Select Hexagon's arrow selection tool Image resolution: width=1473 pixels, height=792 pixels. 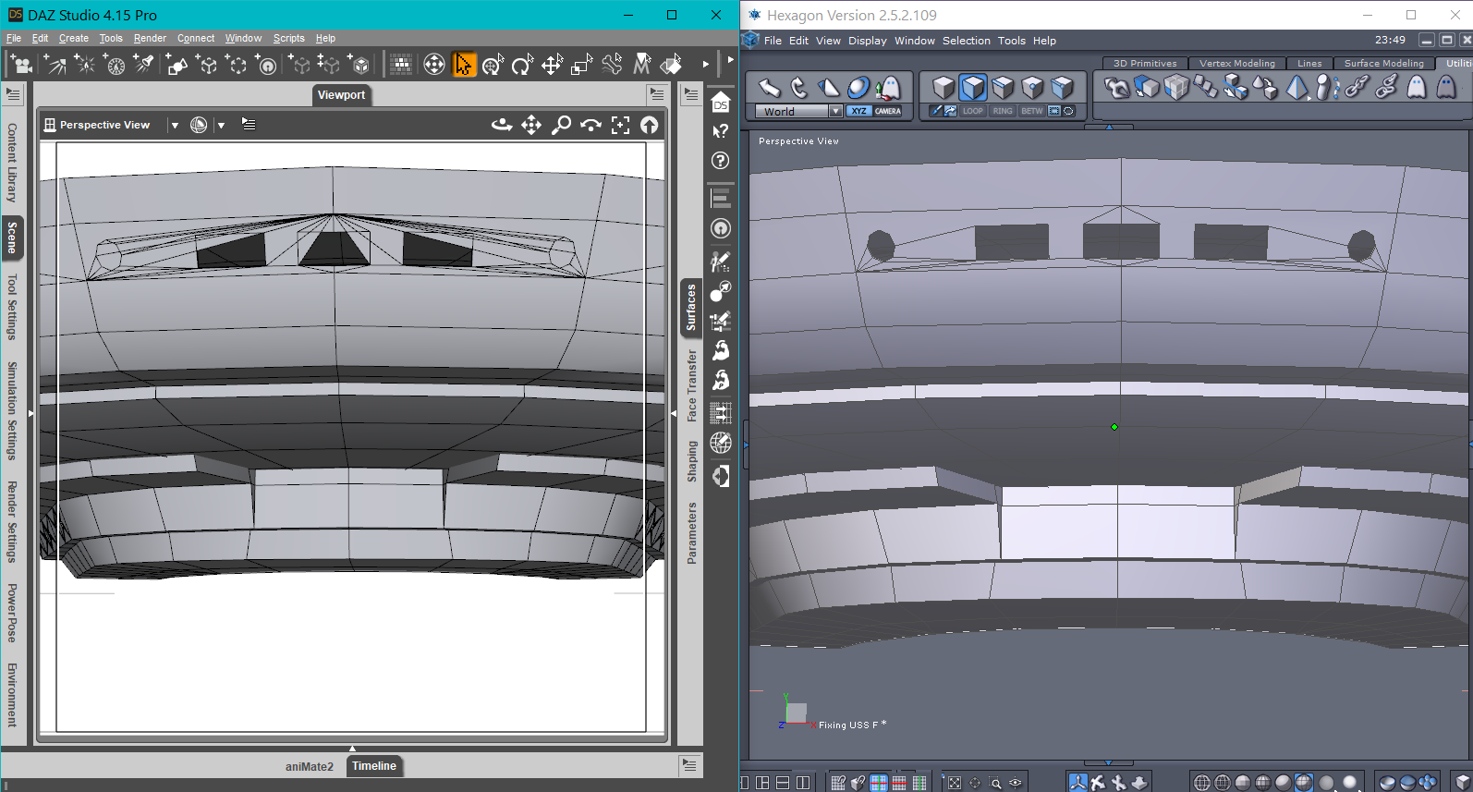click(x=769, y=87)
